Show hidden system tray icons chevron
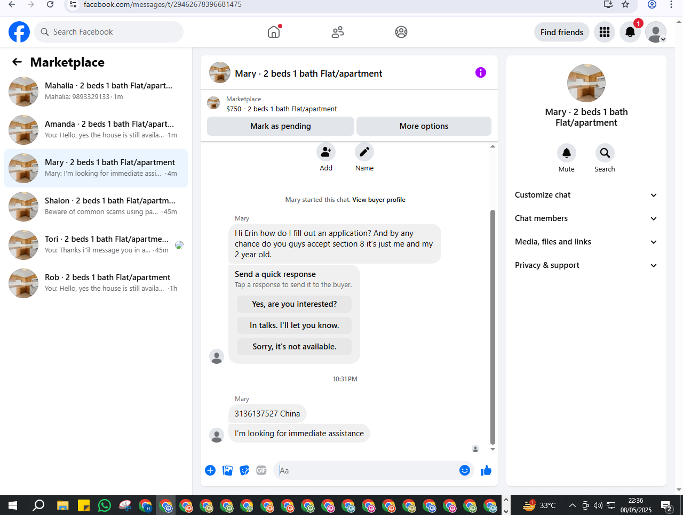The image size is (683, 515). (572, 505)
